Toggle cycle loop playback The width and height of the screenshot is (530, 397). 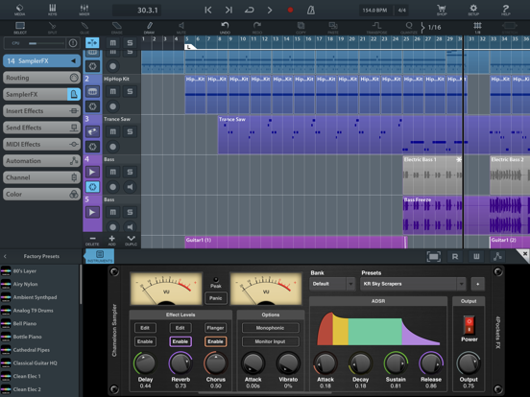(249, 11)
